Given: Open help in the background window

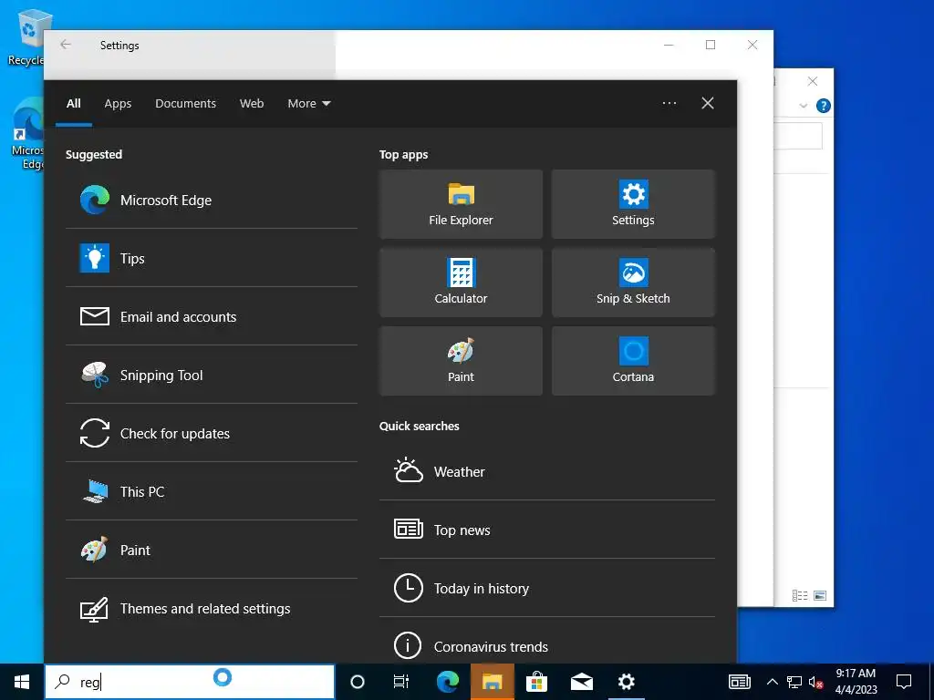Looking at the screenshot, I should point(824,106).
